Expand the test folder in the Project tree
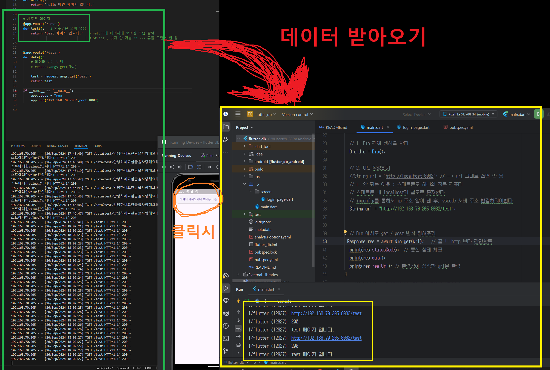 coord(244,214)
